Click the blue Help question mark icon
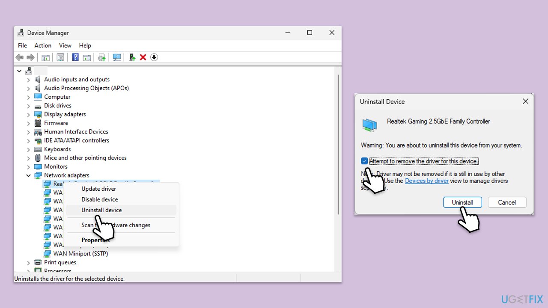The image size is (548, 308). tap(75, 57)
